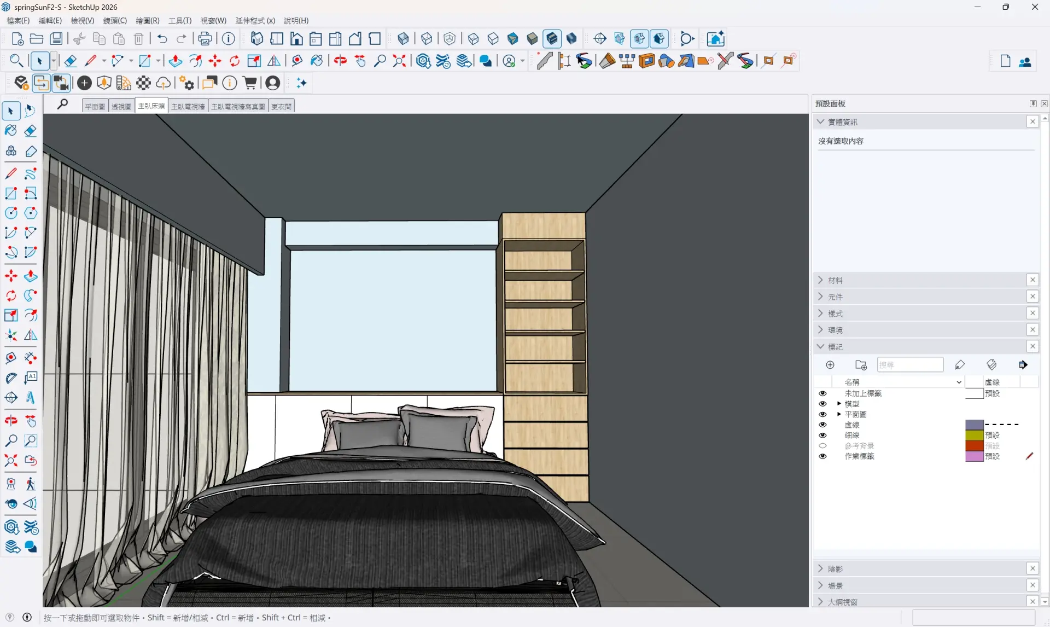The height and width of the screenshot is (627, 1050).
Task: Toggle visibility of the 細線 tag
Action: [x=822, y=435]
